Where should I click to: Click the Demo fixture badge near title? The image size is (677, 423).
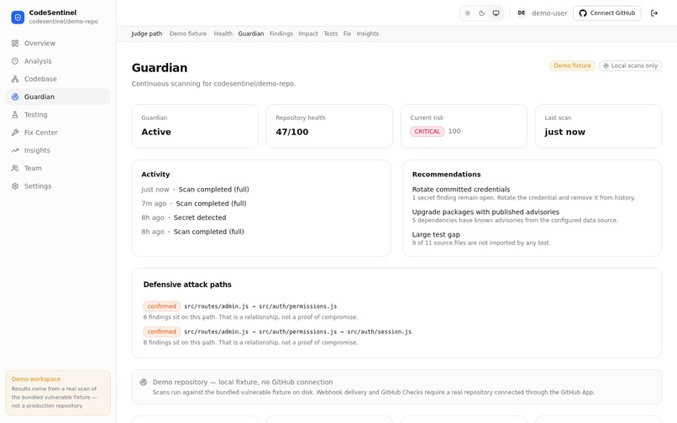(x=572, y=65)
